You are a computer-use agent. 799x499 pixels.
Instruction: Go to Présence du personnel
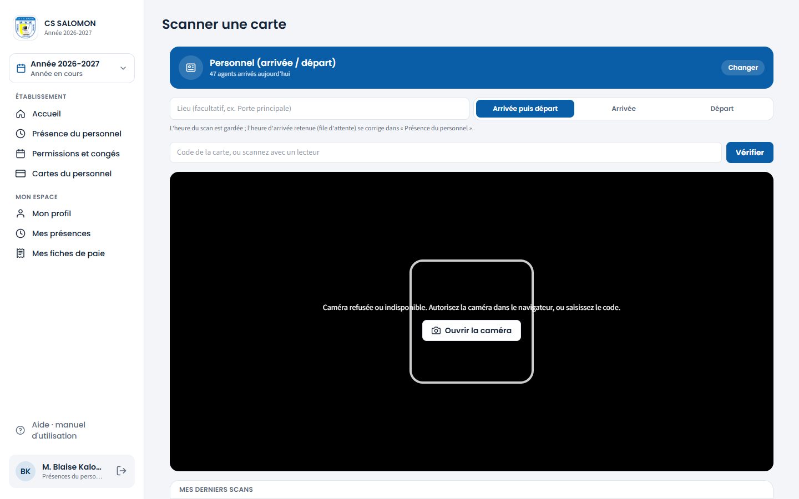(72, 134)
